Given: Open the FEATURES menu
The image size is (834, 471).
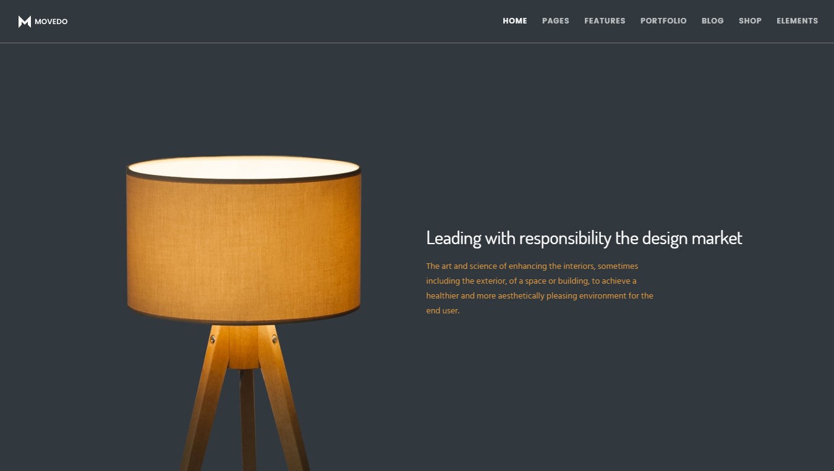Looking at the screenshot, I should pos(605,21).
